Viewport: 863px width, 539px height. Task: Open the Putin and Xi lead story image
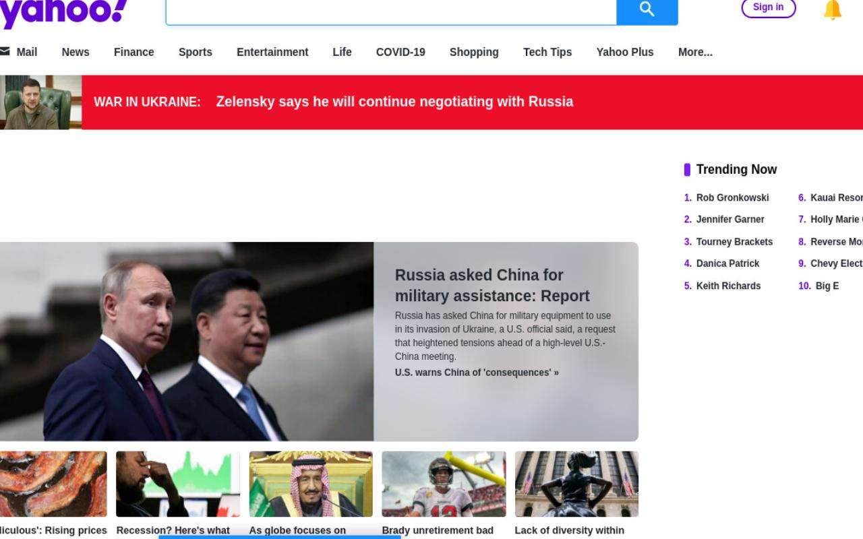point(187,342)
